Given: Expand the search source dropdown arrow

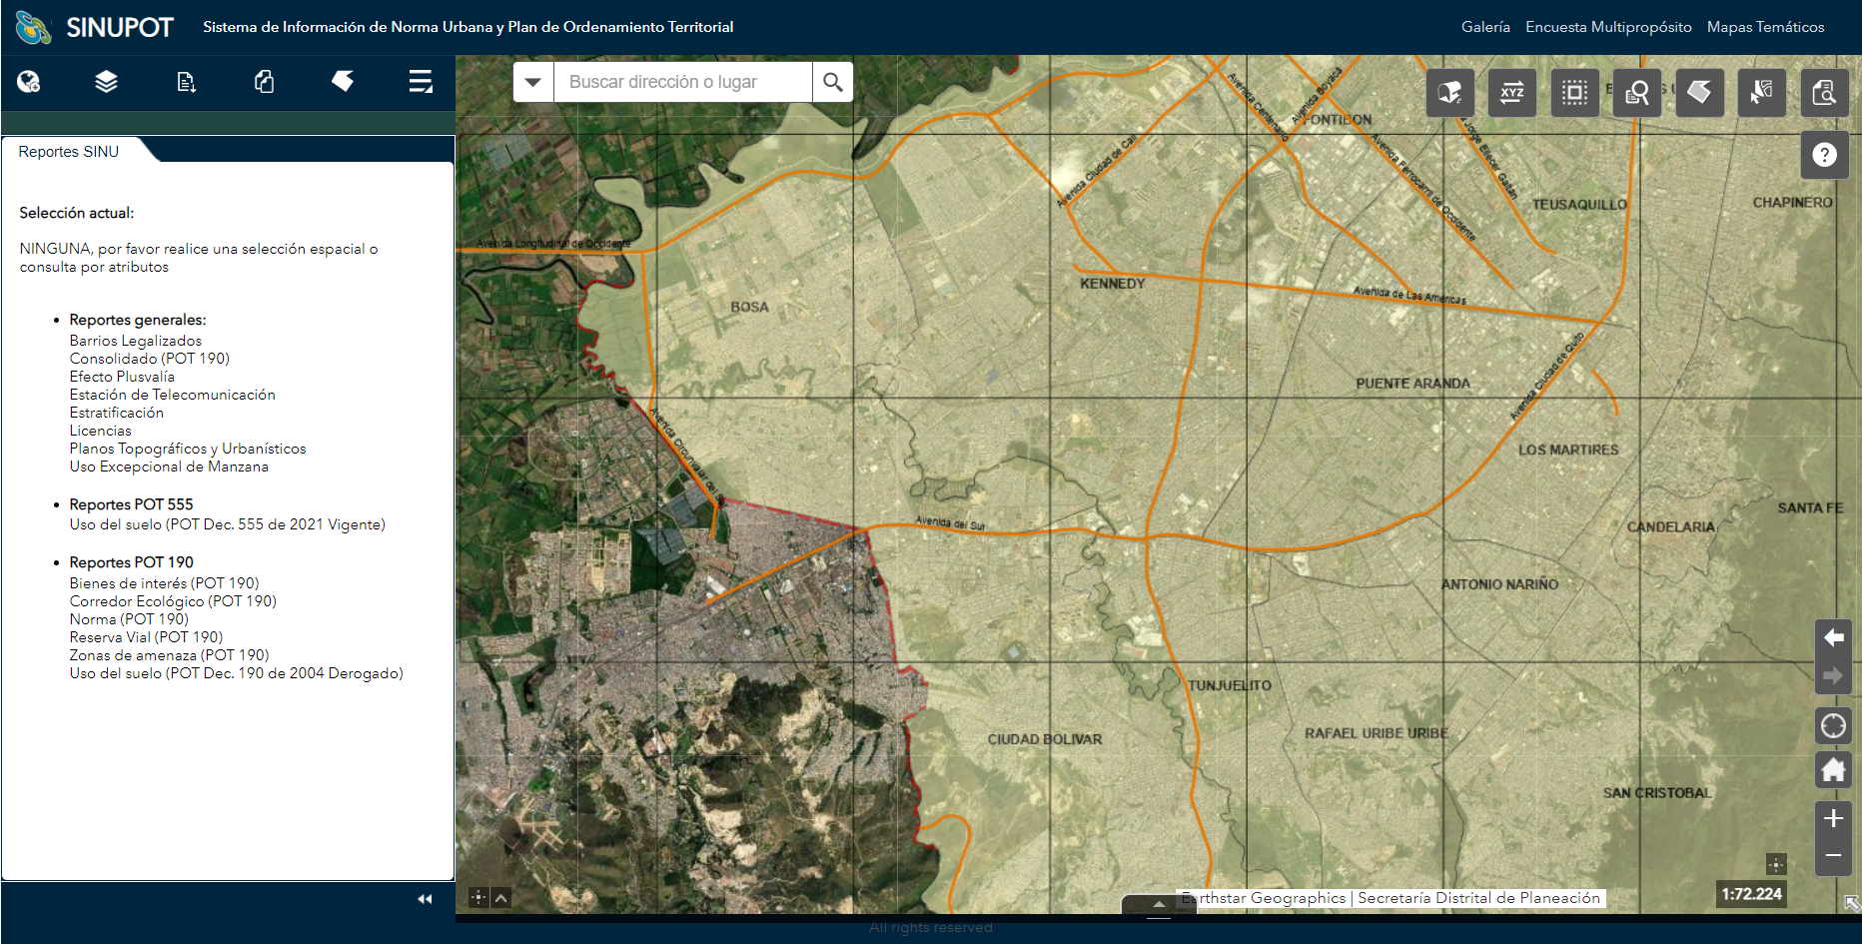Looking at the screenshot, I should click(533, 82).
